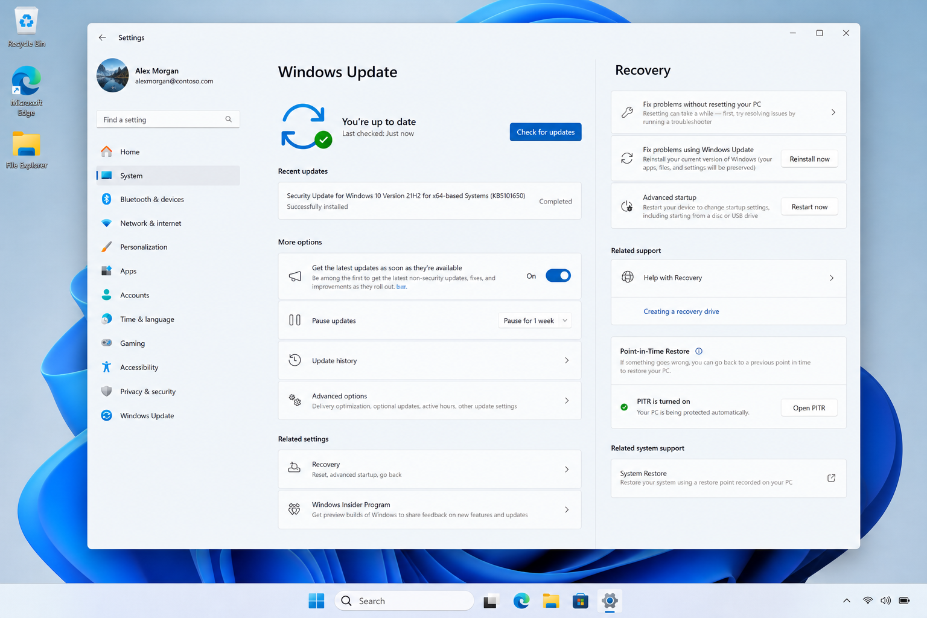
Task: Click the Windows Insider Program icon
Action: pos(295,509)
